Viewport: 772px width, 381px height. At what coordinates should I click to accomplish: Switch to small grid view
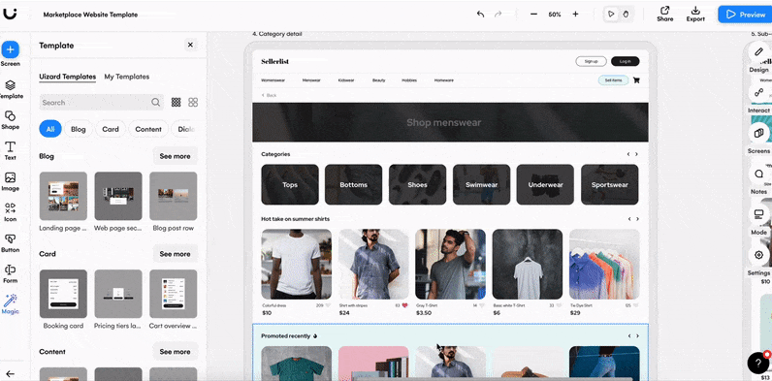pos(176,103)
